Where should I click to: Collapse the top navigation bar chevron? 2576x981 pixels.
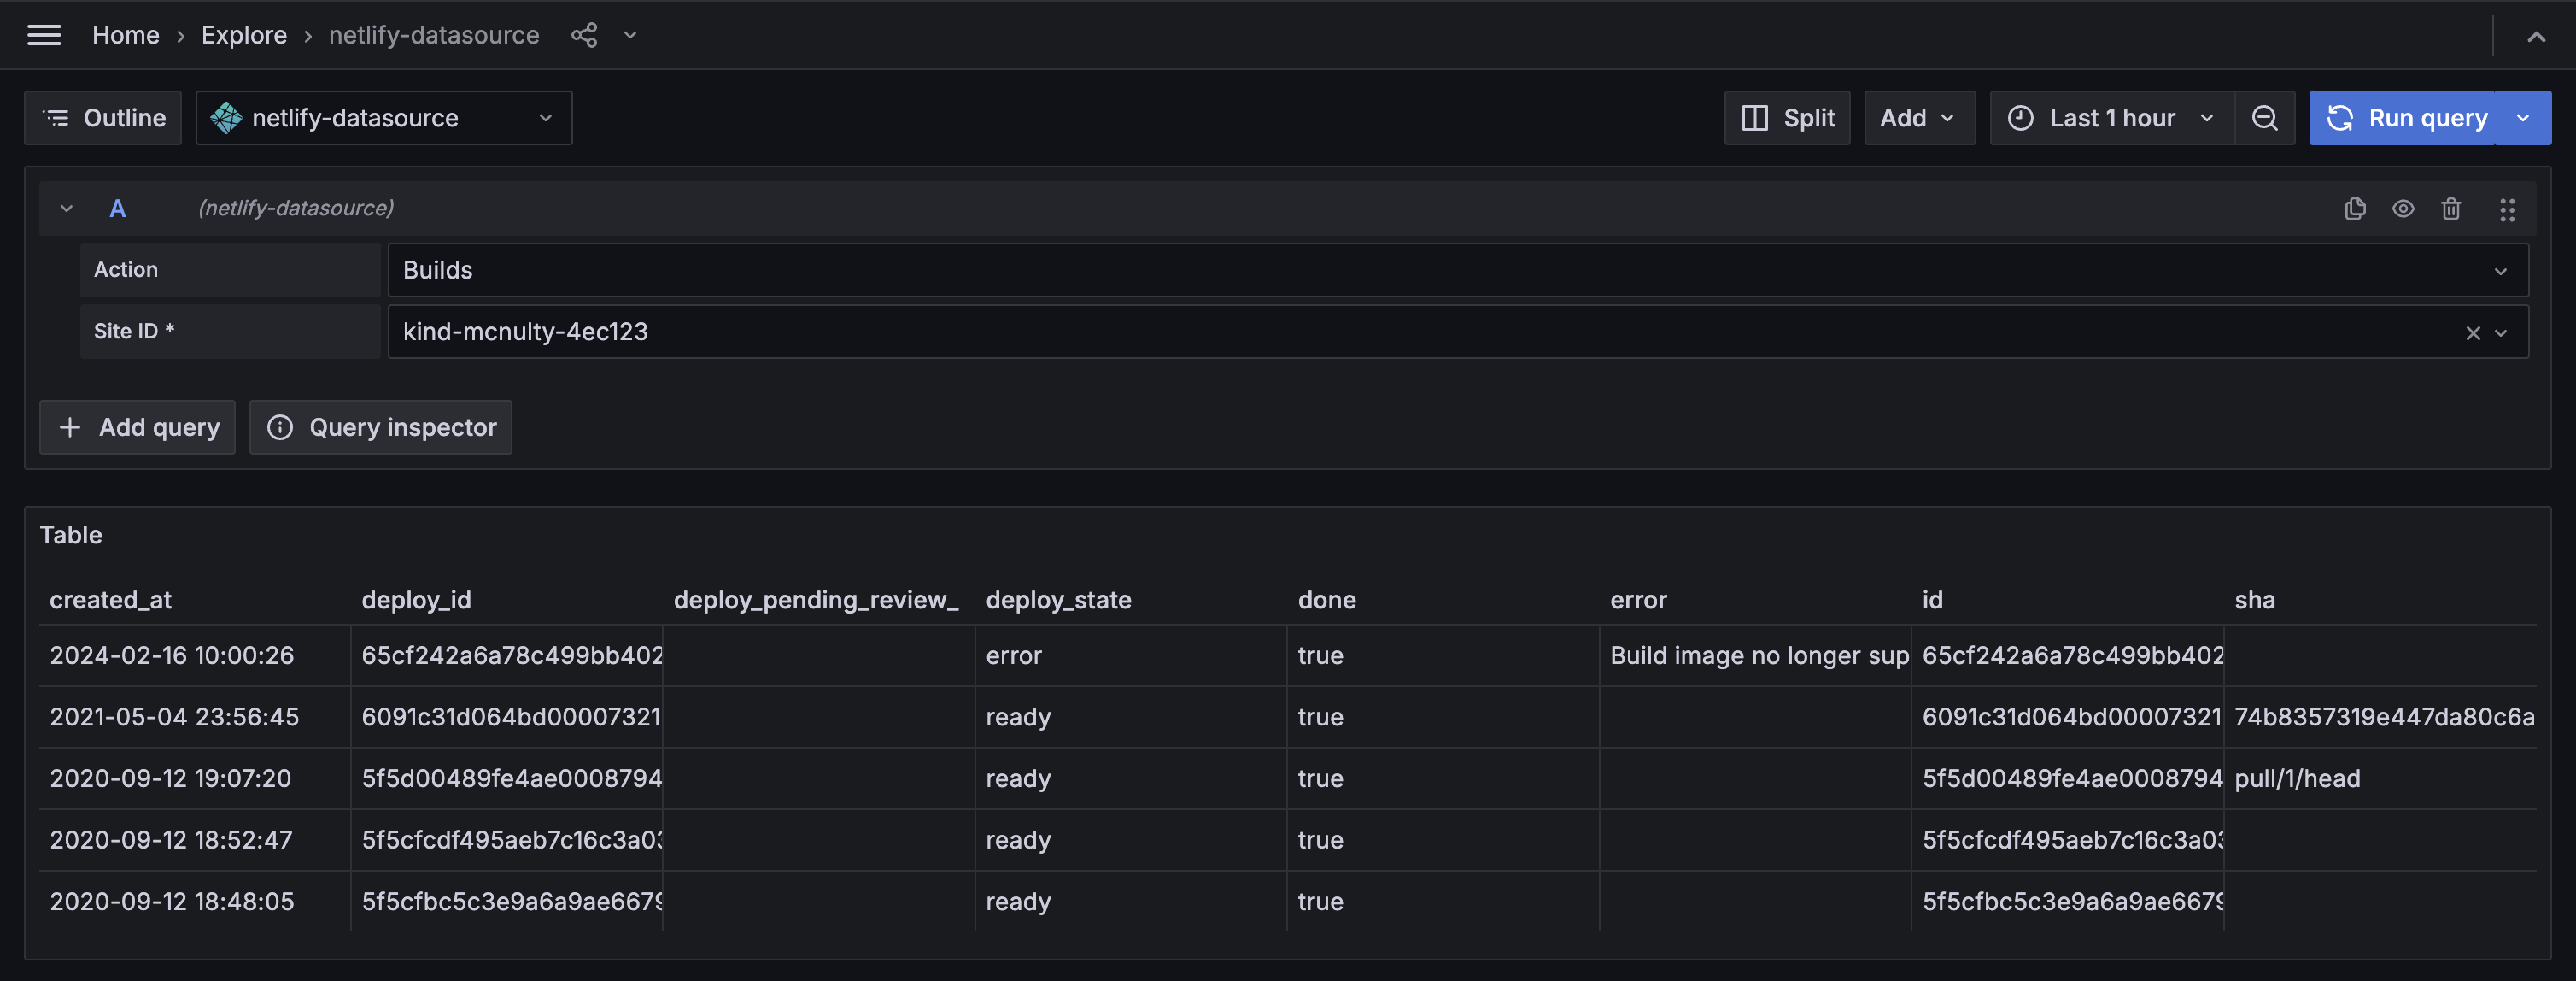[2536, 37]
